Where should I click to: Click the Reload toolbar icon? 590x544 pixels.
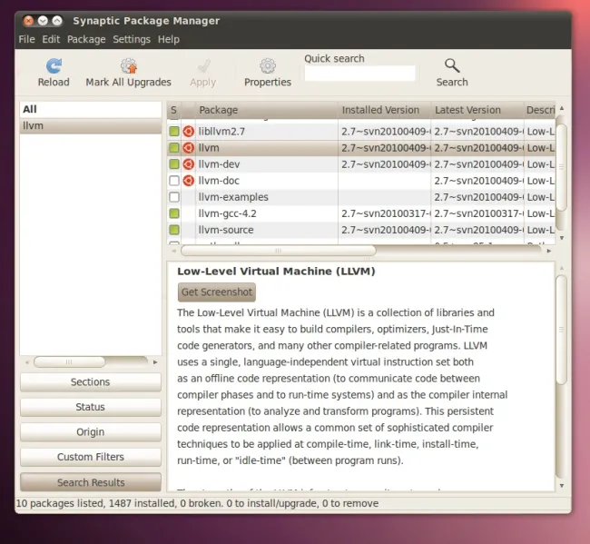pos(54,66)
